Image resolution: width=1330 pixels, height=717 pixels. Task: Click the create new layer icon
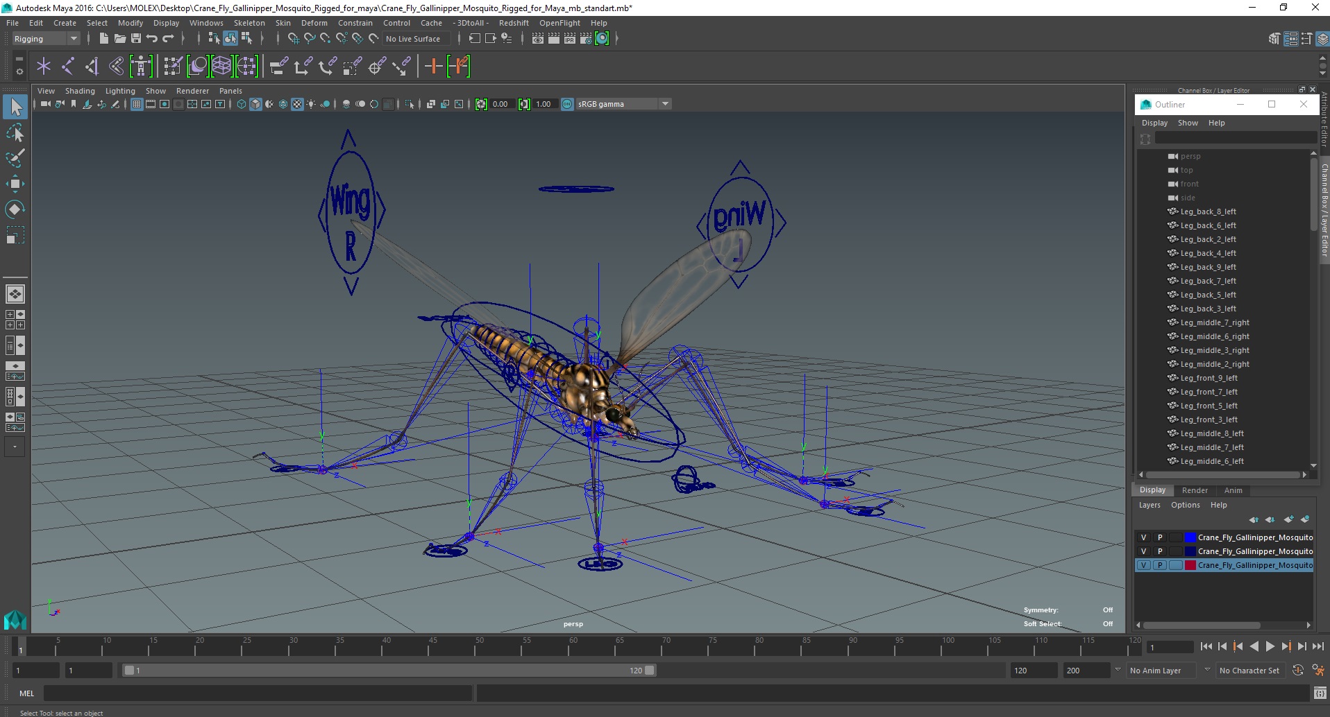(1288, 519)
